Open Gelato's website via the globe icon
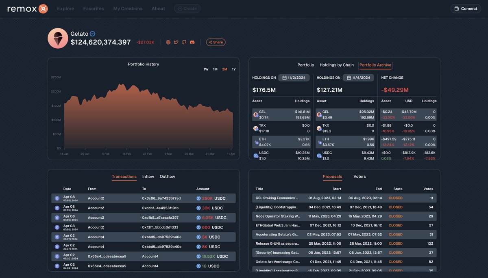 tap(168, 42)
